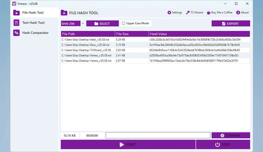Minimize the Vimera window
This screenshot has height=152, width=263.
coord(225,4)
